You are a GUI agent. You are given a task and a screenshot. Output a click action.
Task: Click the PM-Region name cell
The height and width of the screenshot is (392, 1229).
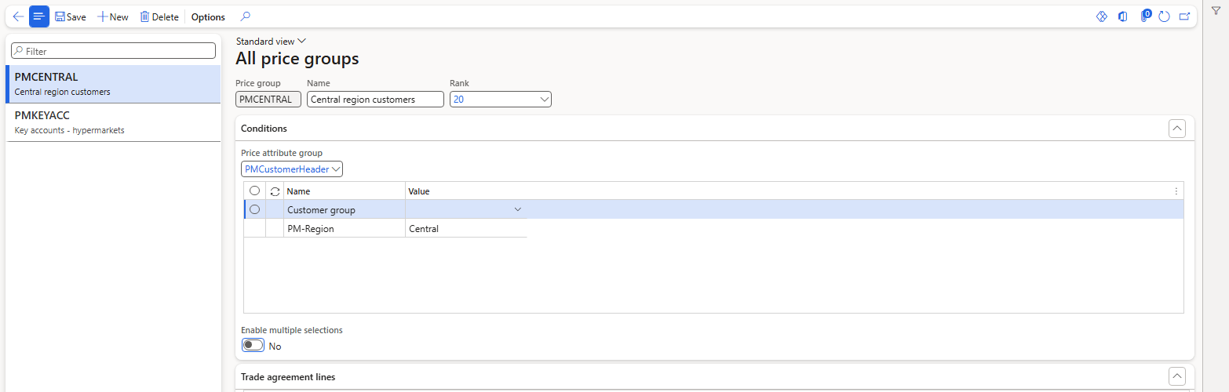pos(344,228)
